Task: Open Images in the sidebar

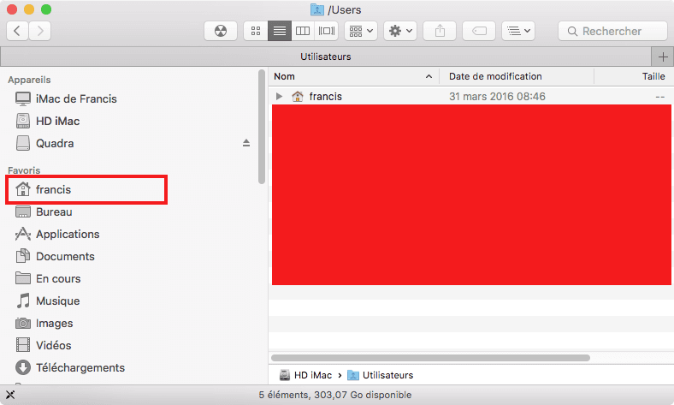Action: point(54,323)
